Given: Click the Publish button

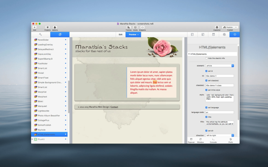Looking at the screenshot, I should [228, 27].
